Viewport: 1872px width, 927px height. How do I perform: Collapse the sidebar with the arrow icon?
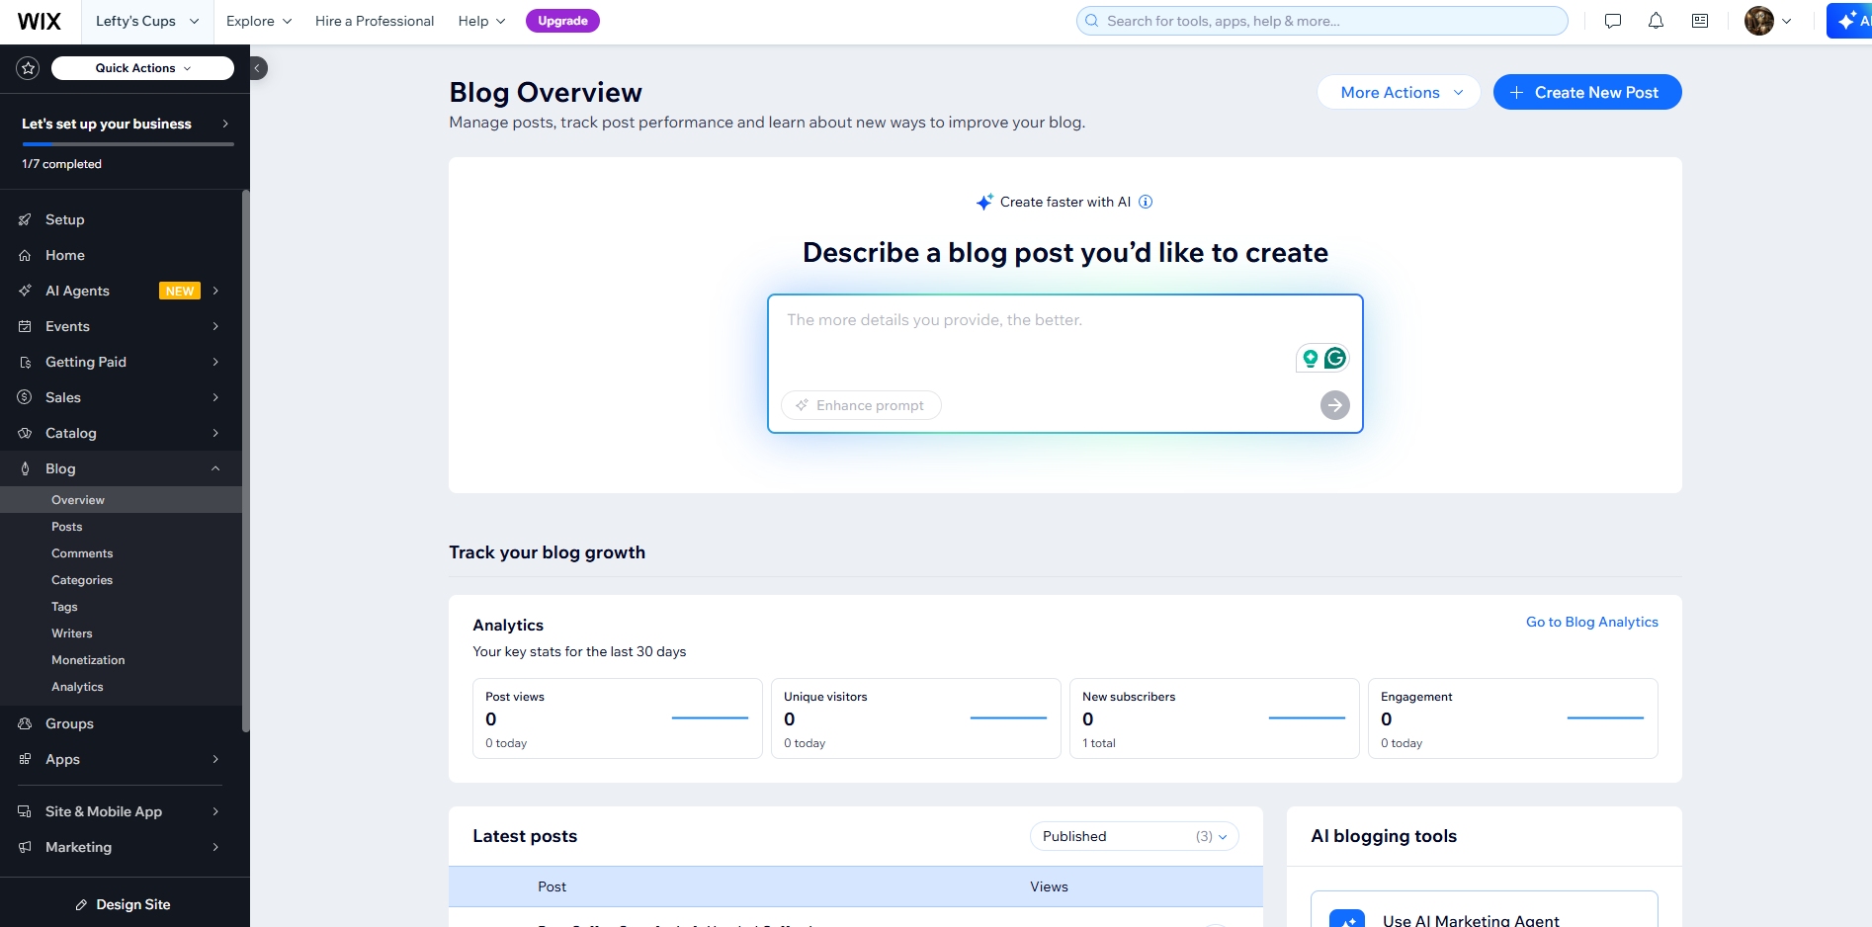257,68
